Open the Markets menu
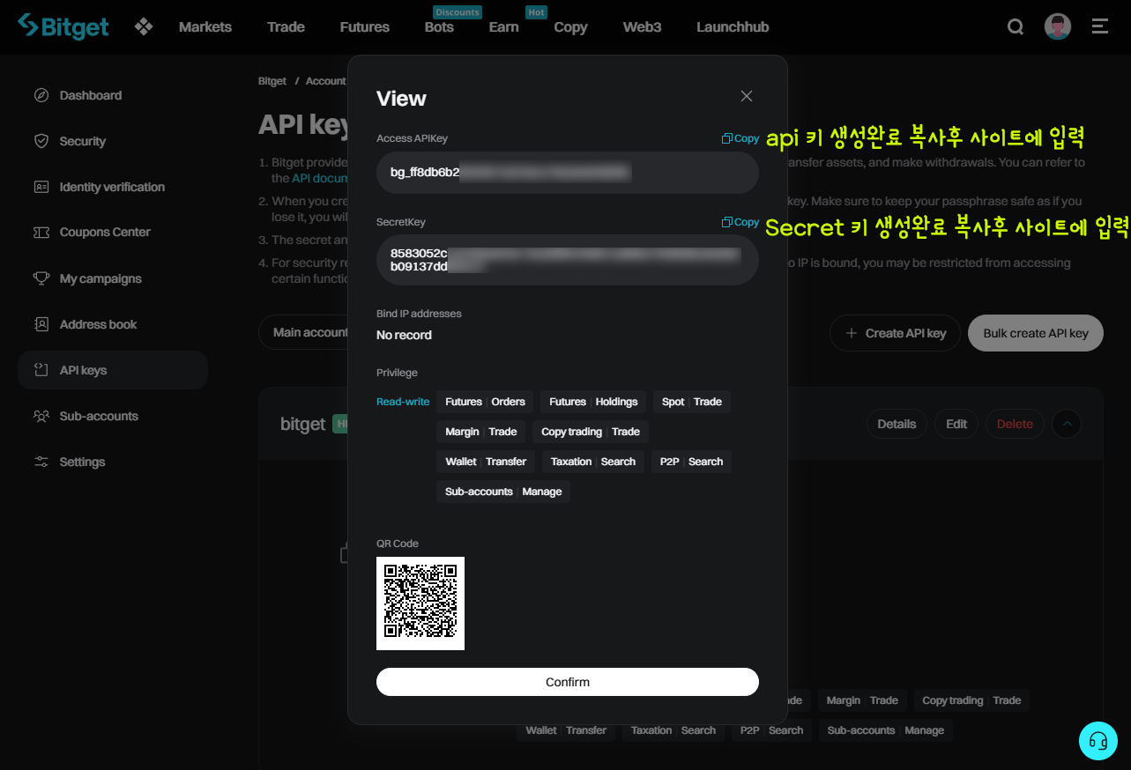 [x=205, y=27]
